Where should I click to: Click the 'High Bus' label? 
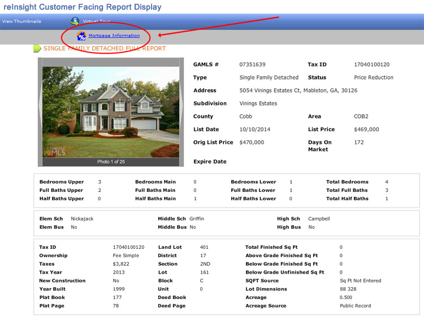[289, 227]
